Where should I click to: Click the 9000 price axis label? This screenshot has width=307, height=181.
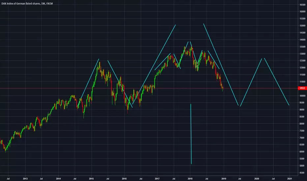tap(302, 110)
